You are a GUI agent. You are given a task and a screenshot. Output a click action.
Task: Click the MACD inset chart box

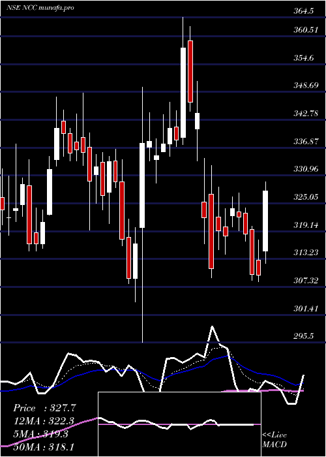pyautogui.click(x=179, y=424)
